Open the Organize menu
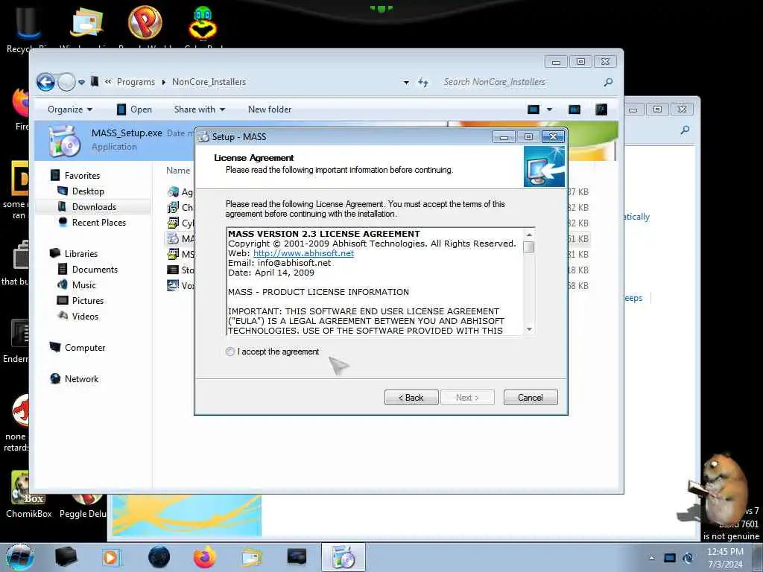Screen dimensions: 763x572 69,109
